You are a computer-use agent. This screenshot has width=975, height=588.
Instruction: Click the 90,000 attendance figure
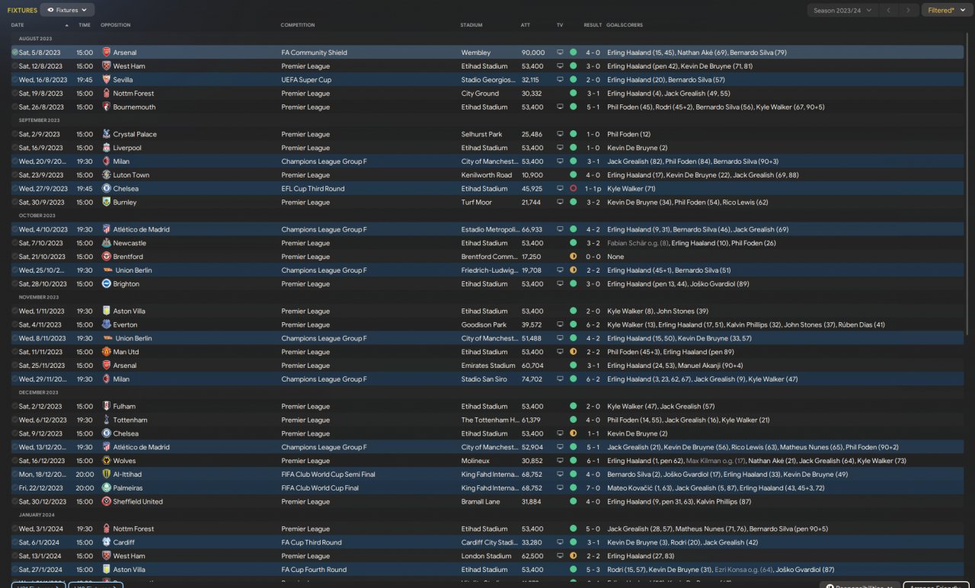coord(533,53)
